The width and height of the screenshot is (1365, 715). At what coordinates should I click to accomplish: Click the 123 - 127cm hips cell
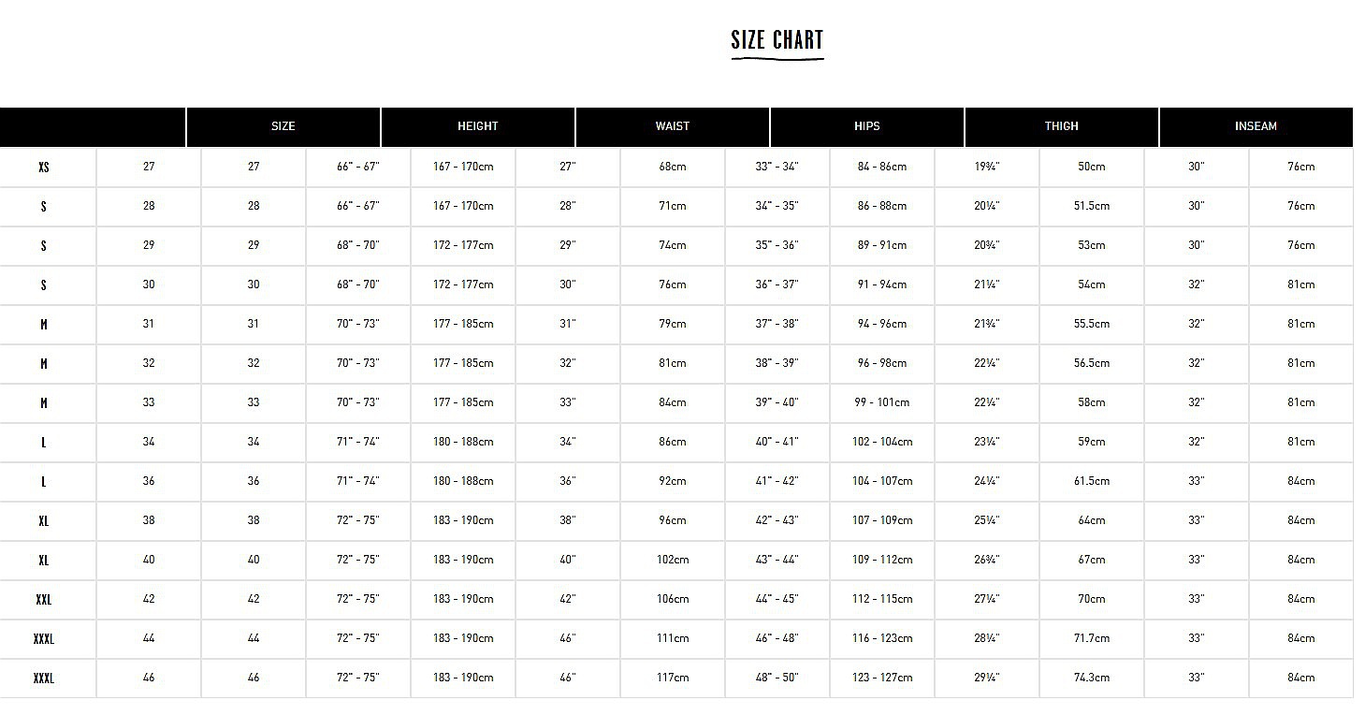[882, 678]
